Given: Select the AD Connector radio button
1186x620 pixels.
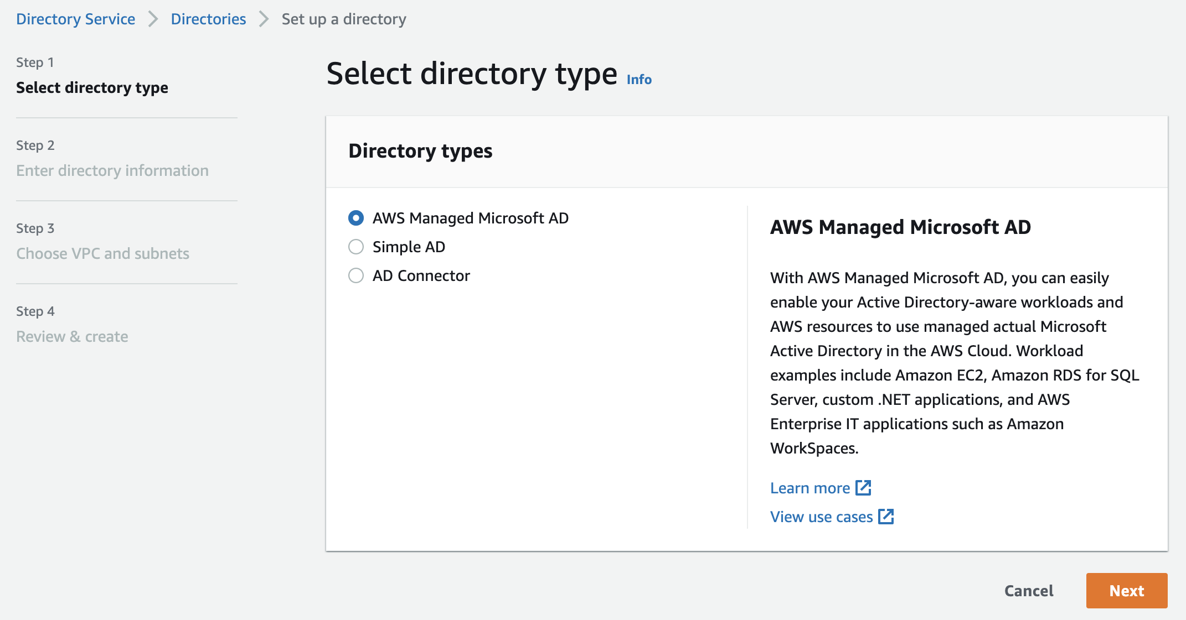Looking at the screenshot, I should (355, 275).
